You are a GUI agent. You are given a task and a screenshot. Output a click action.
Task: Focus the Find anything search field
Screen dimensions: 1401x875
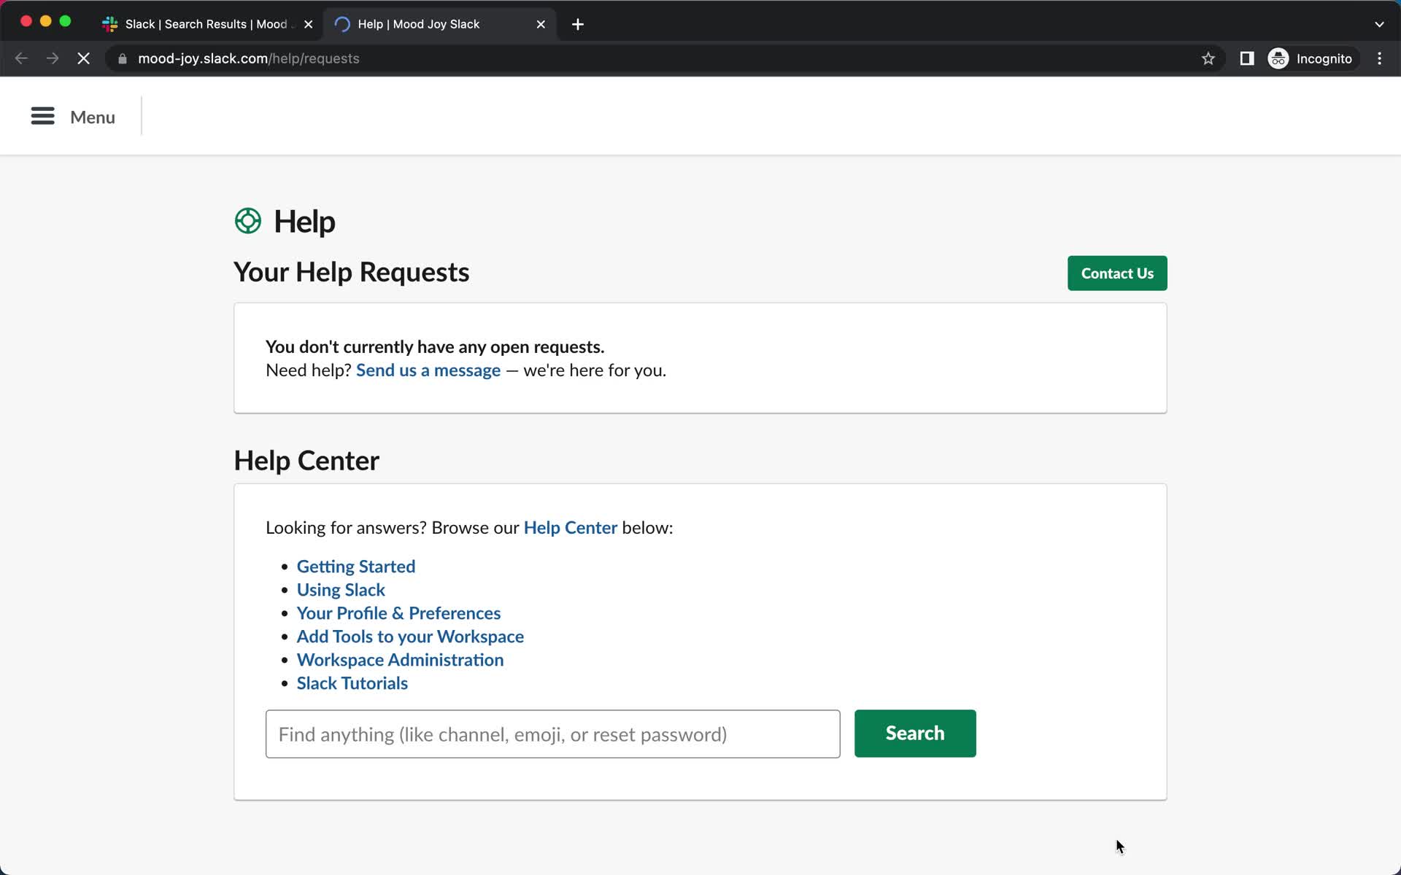(x=553, y=734)
